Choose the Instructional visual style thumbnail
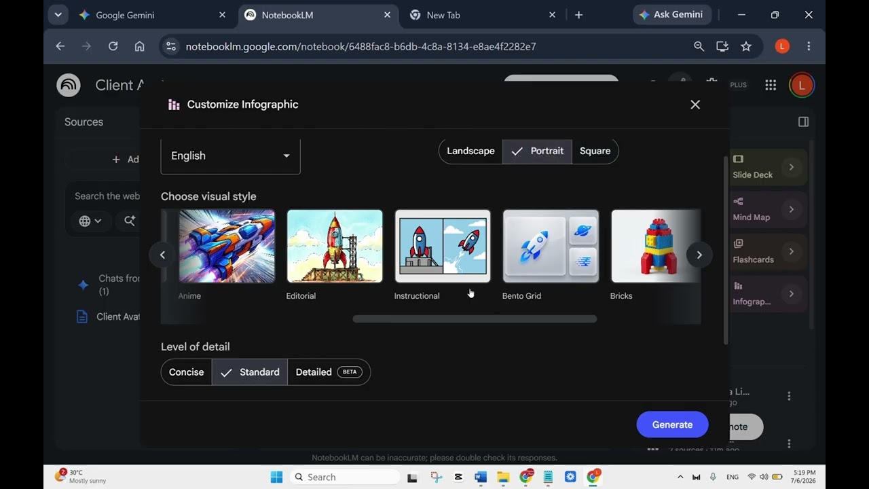The height and width of the screenshot is (489, 869). [443, 246]
